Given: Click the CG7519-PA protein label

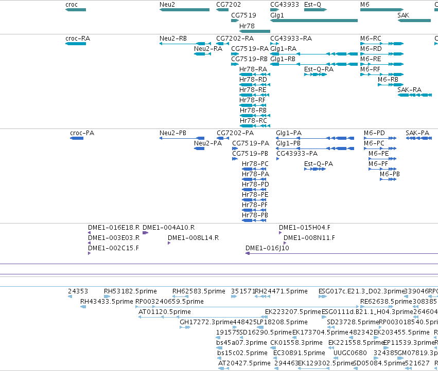Looking at the screenshot, I should pyautogui.click(x=251, y=143).
